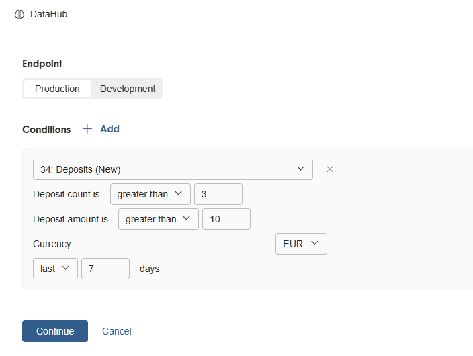The height and width of the screenshot is (356, 473).
Task: Click Add to create a condition
Action: 110,129
